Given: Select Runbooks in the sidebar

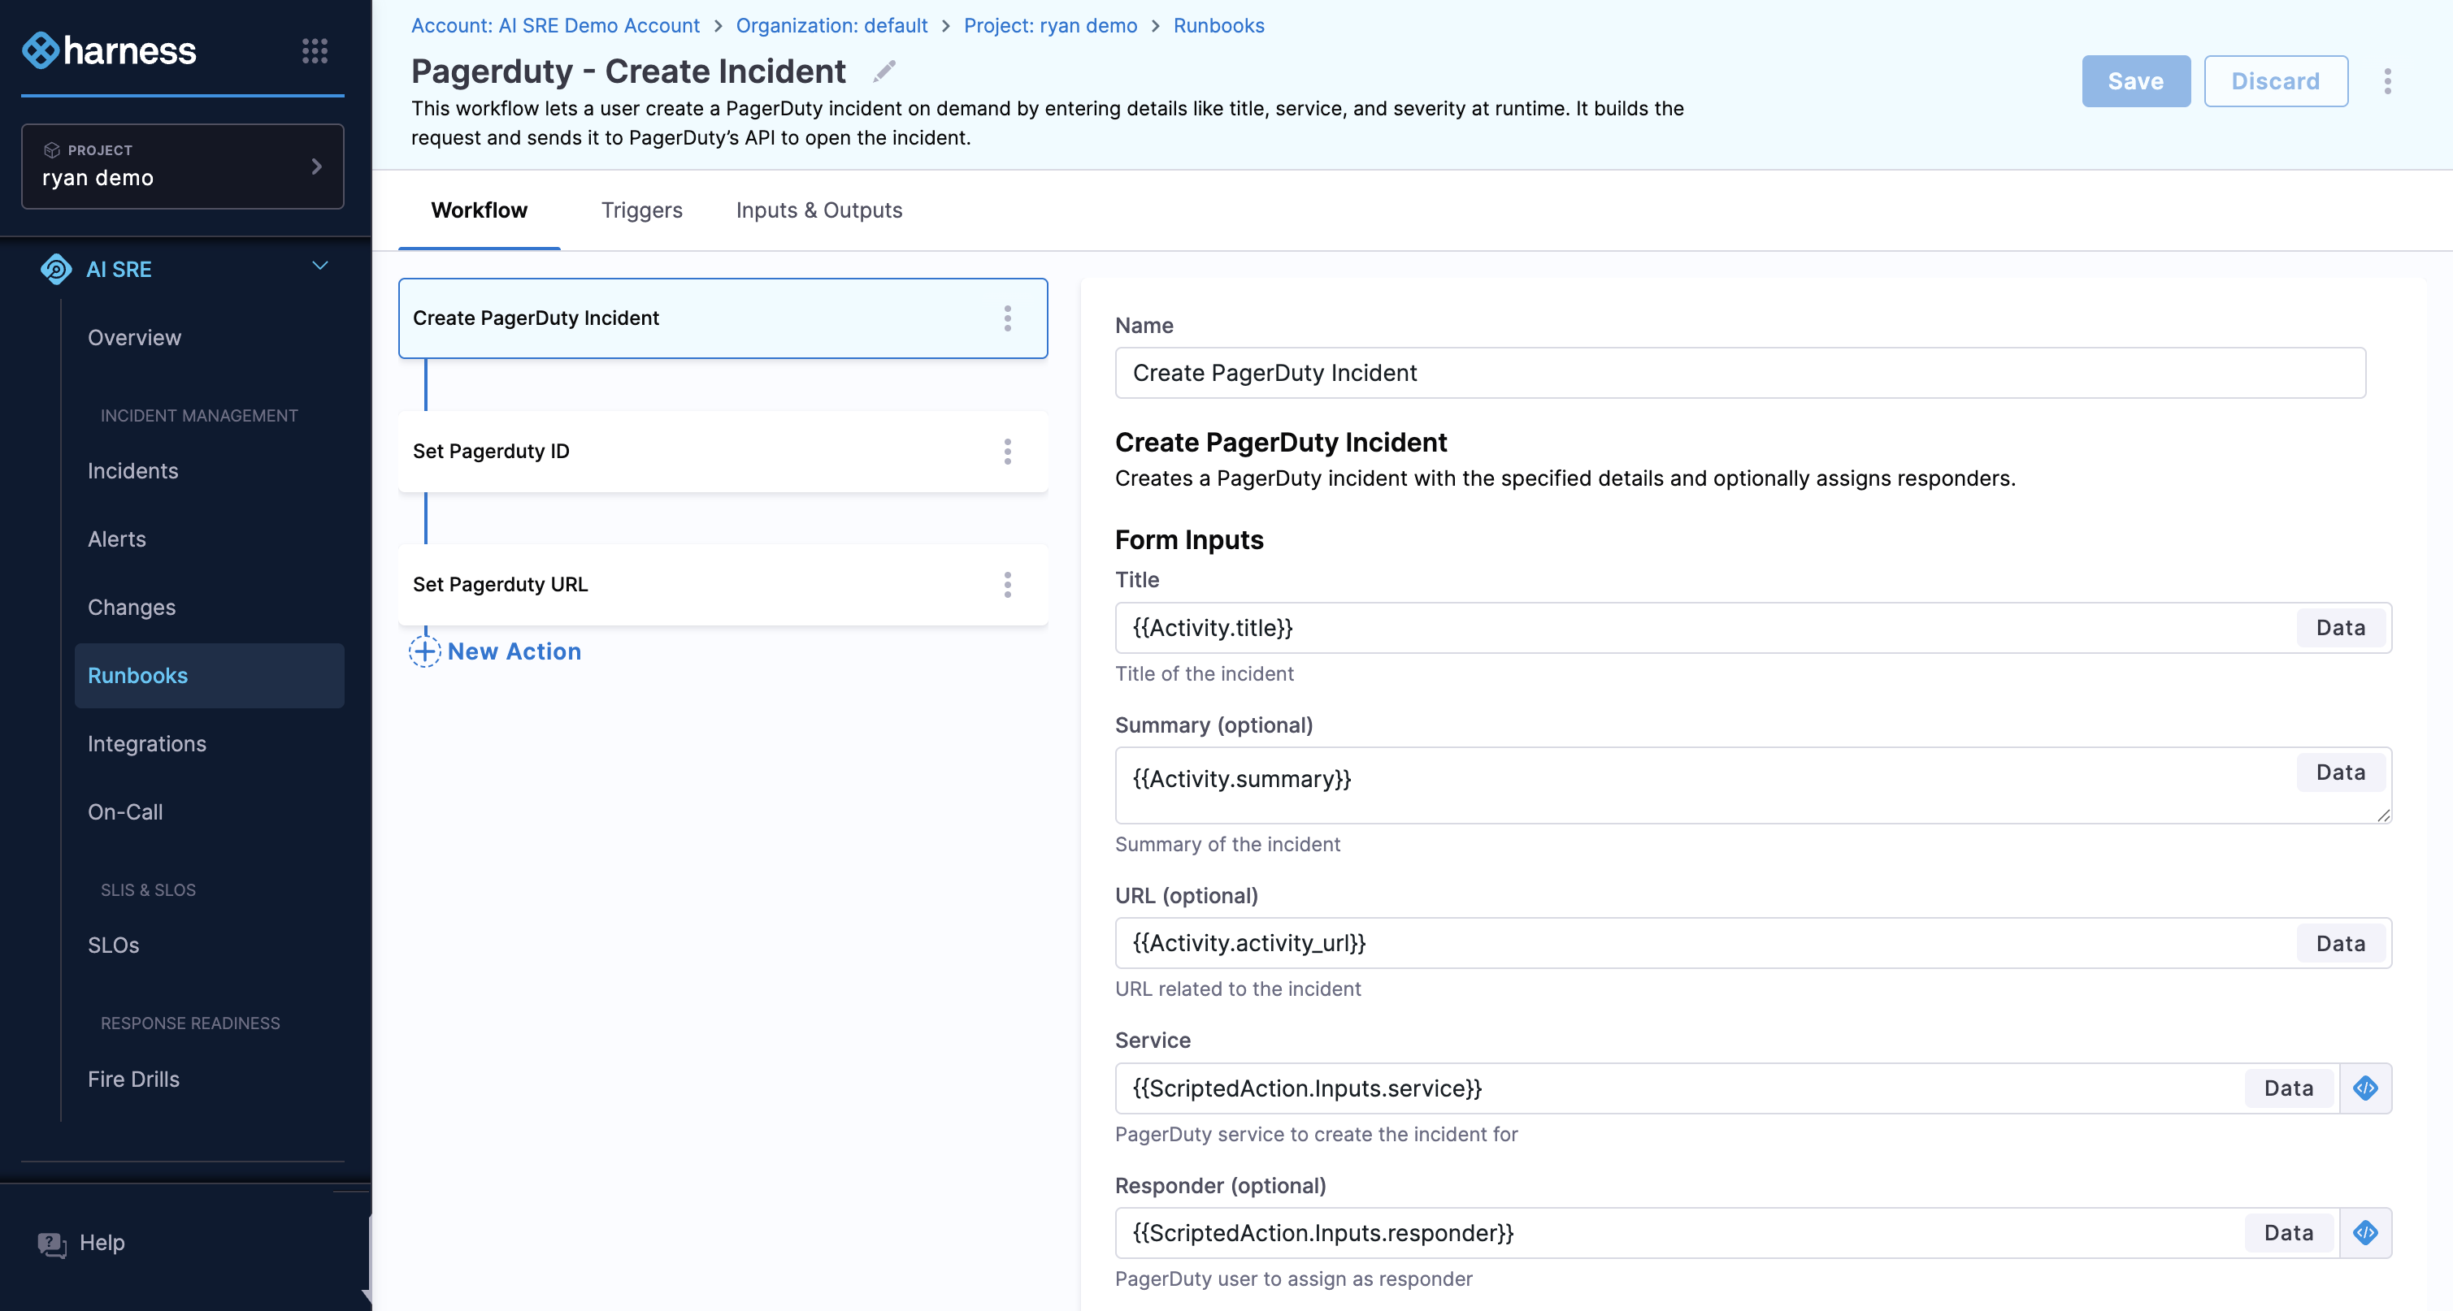Looking at the screenshot, I should (210, 676).
